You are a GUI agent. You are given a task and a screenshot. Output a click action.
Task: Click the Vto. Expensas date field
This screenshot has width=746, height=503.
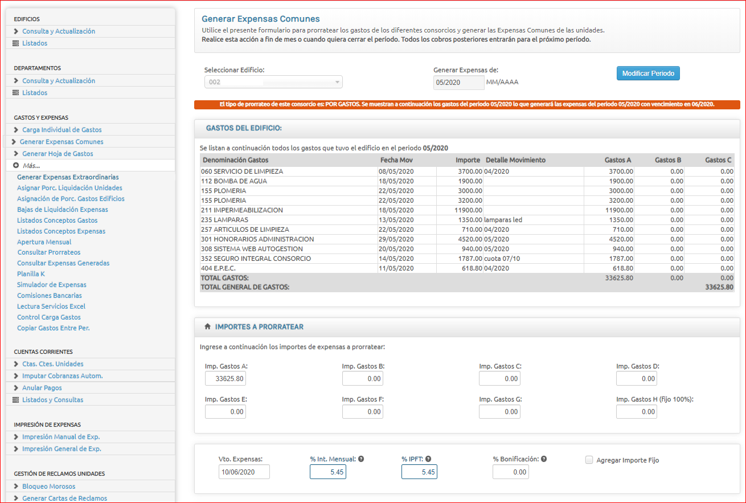tap(244, 472)
